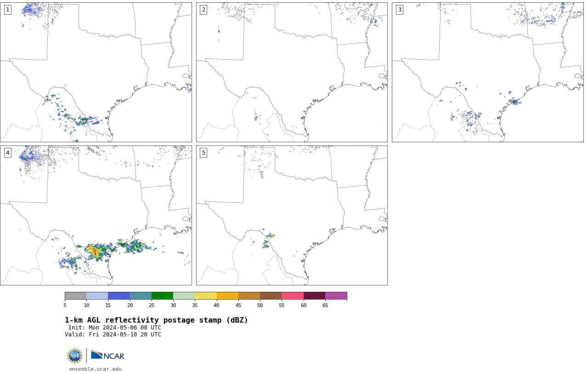Click the colorbar tick label 50

[x=260, y=305]
